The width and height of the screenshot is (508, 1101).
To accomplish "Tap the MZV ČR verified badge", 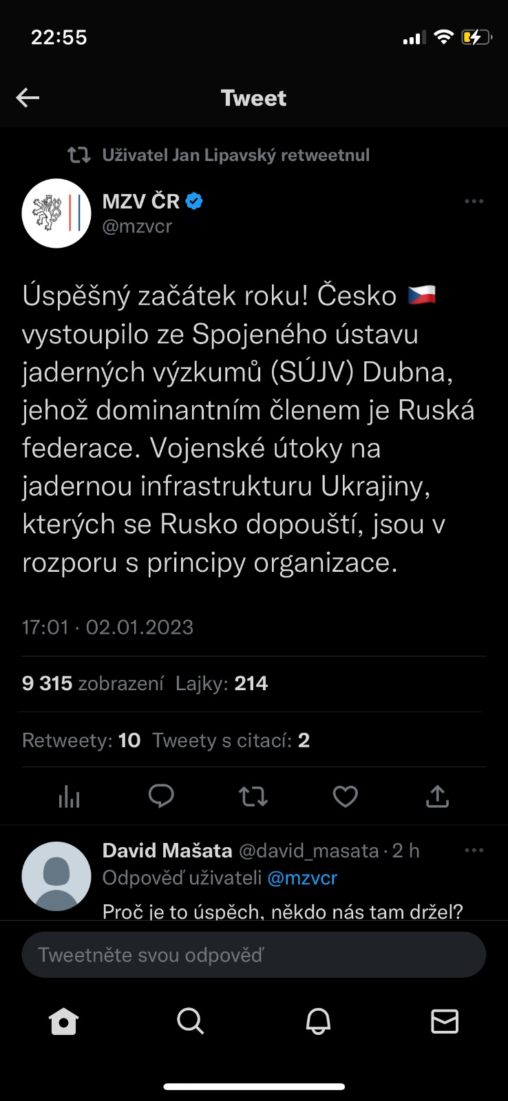I will click(x=195, y=202).
